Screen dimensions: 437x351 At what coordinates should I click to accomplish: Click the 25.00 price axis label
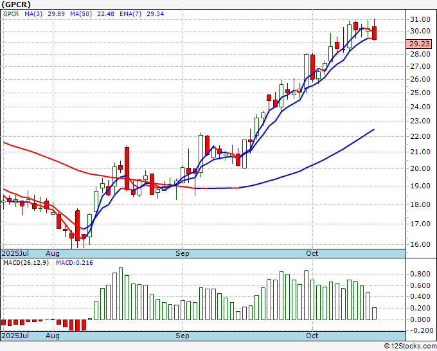pyautogui.click(x=420, y=93)
